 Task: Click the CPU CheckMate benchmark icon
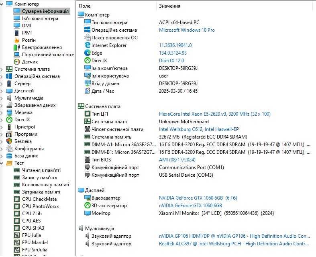tap(17, 199)
